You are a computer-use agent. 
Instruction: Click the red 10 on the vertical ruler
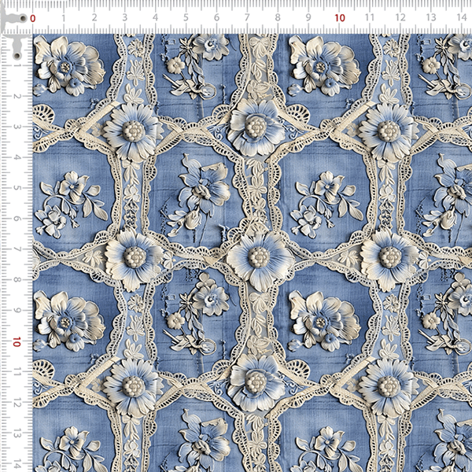tap(16, 342)
